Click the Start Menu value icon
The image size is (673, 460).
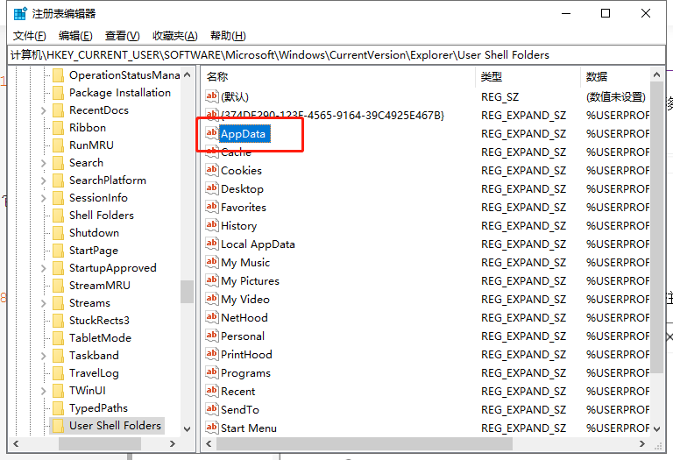[211, 428]
